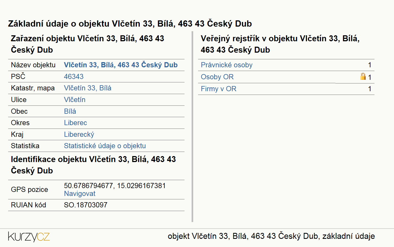This screenshot has width=394, height=247.
Task: Open the Právnické osoby link
Action: 227,65
